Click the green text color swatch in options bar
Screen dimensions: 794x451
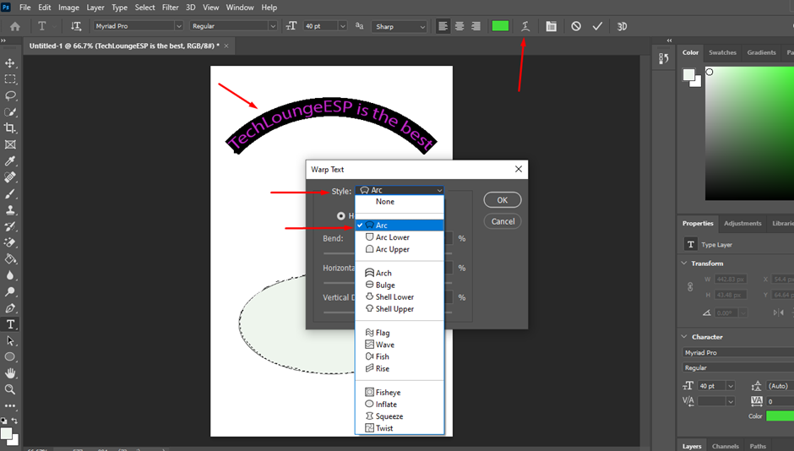tap(500, 26)
